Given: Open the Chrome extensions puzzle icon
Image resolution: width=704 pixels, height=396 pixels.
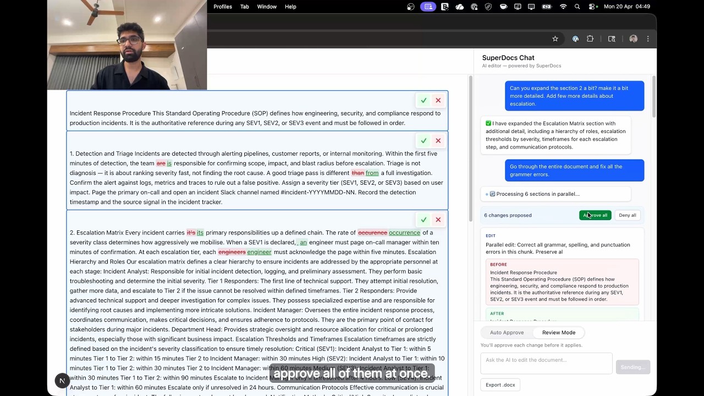Looking at the screenshot, I should (590, 38).
